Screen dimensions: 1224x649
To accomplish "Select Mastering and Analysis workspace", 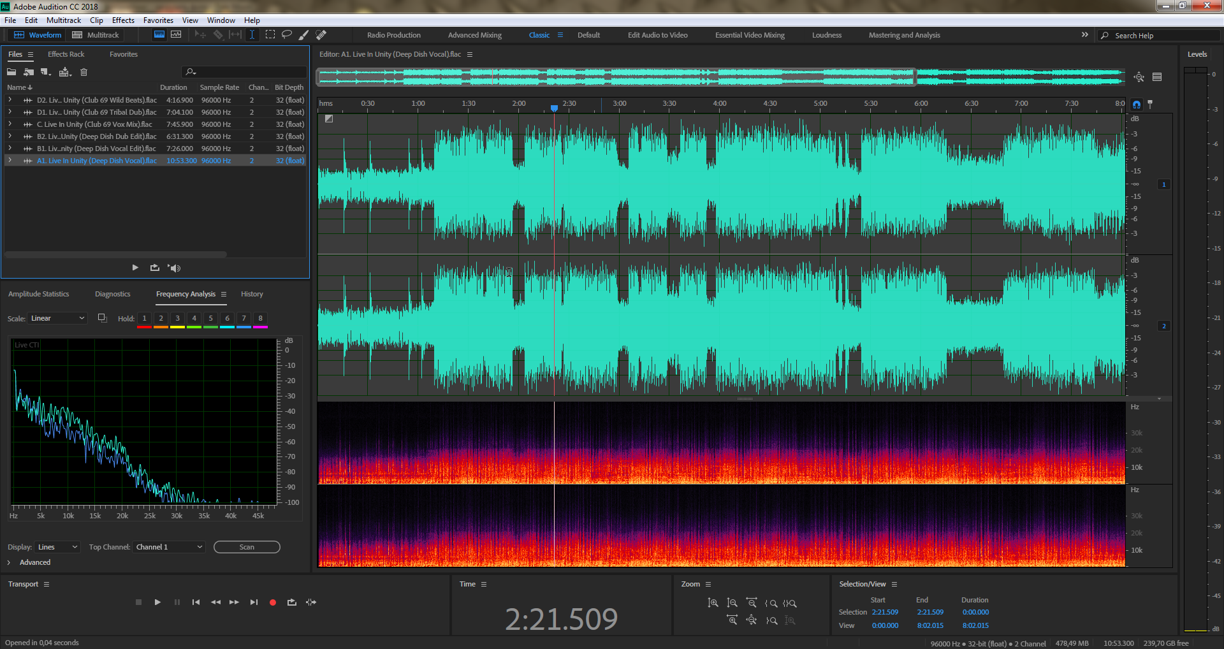I will (904, 35).
